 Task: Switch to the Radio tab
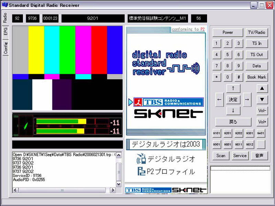(x=5, y=18)
